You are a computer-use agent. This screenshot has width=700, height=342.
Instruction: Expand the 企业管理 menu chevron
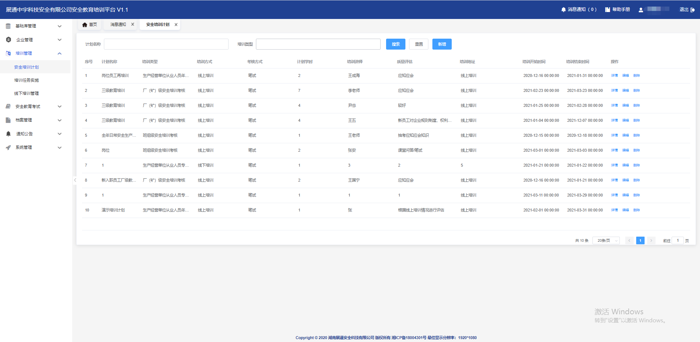tap(60, 40)
